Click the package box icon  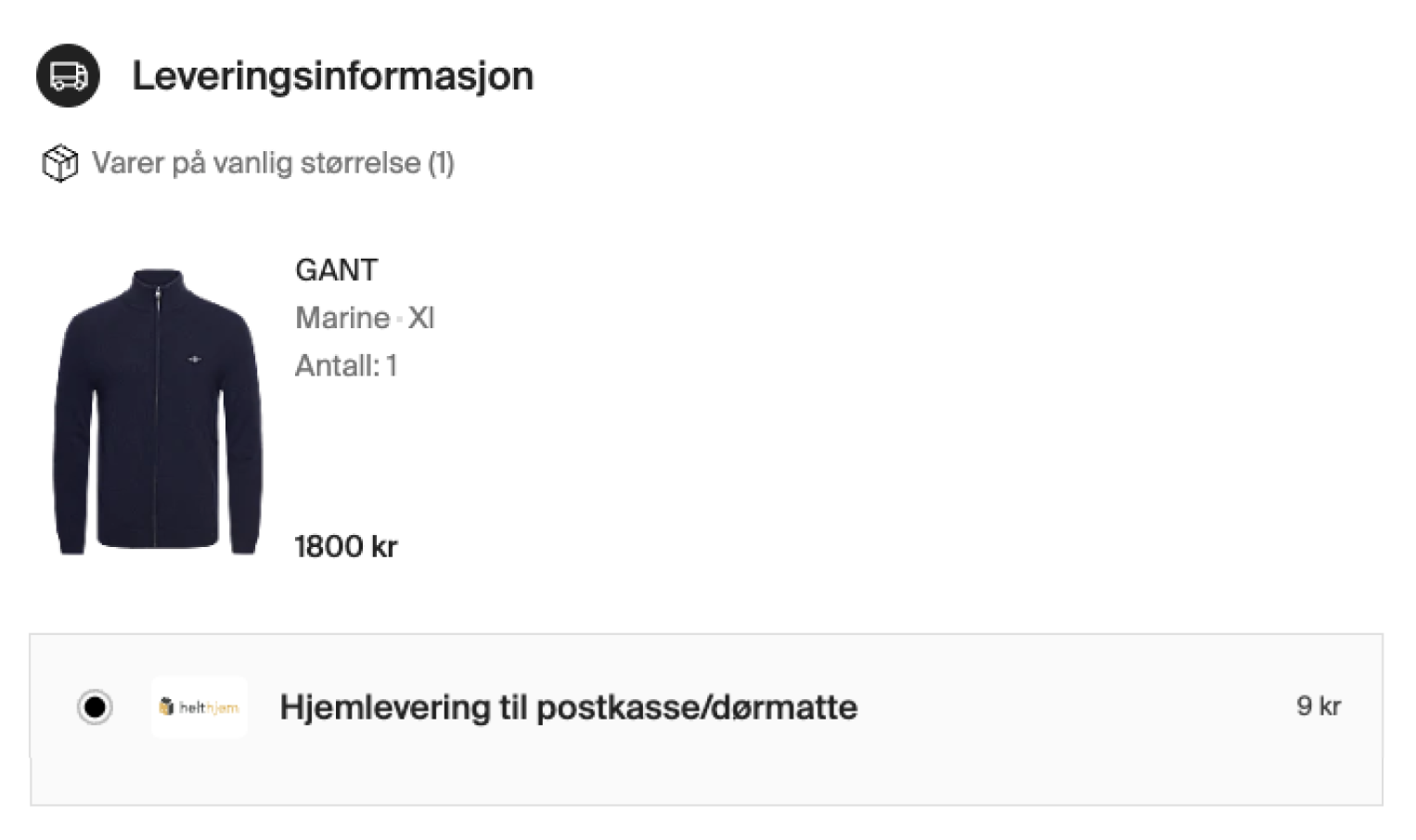(60, 163)
